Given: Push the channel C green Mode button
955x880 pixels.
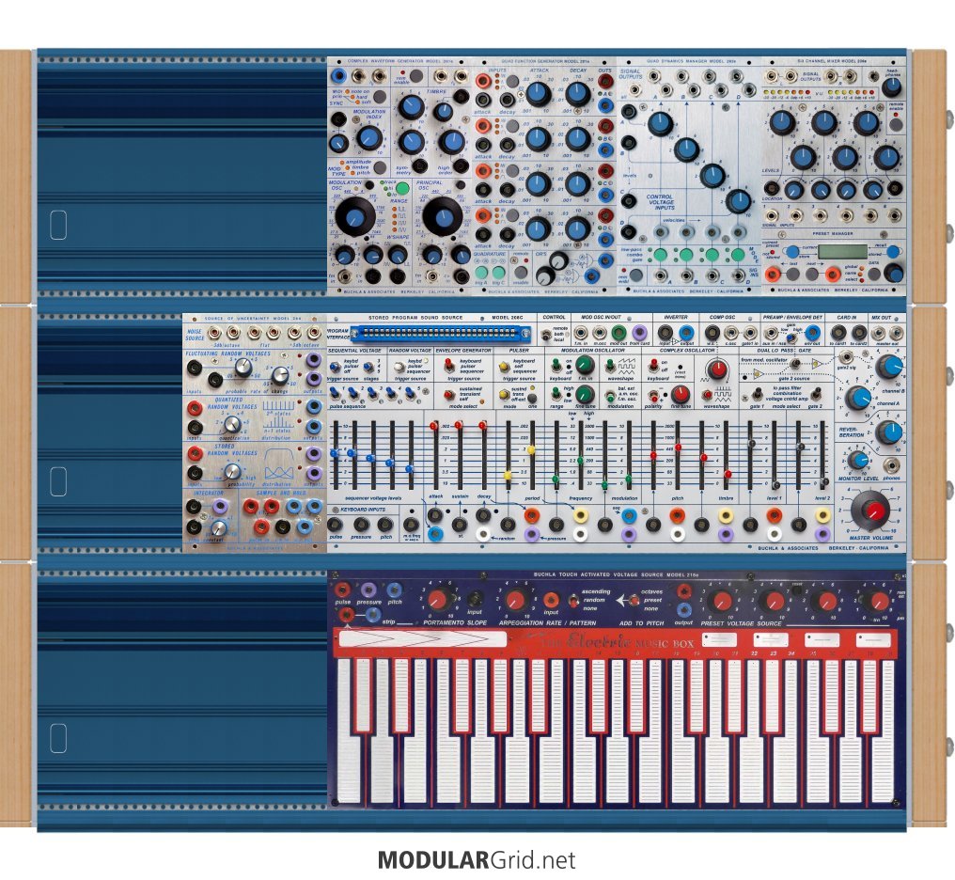Looking at the screenshot, I should [x=712, y=254].
